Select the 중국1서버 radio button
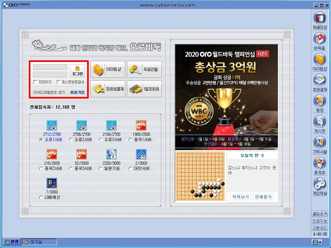The height and width of the screenshot is (248, 331). (131, 140)
